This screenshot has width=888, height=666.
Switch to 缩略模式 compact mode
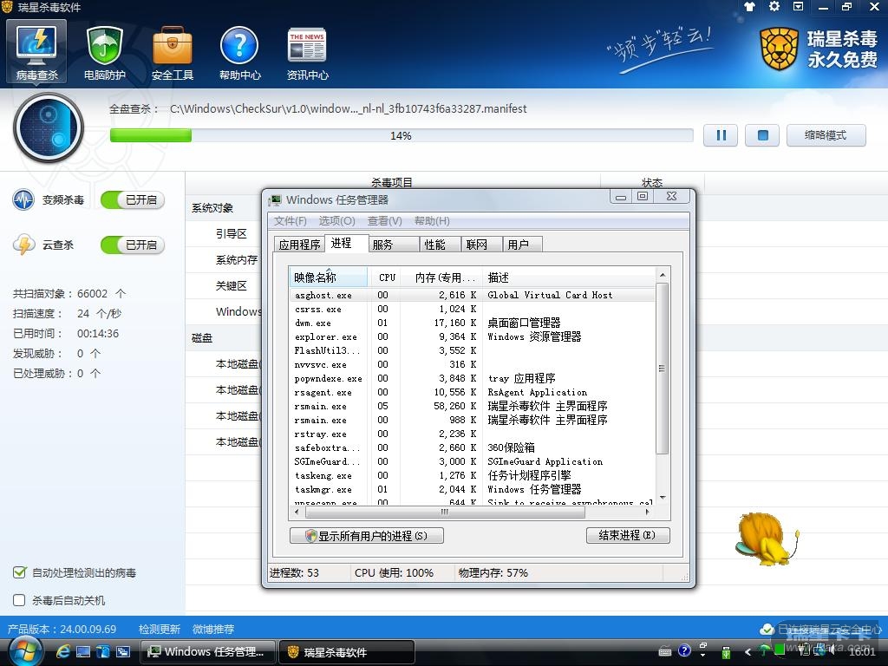826,135
